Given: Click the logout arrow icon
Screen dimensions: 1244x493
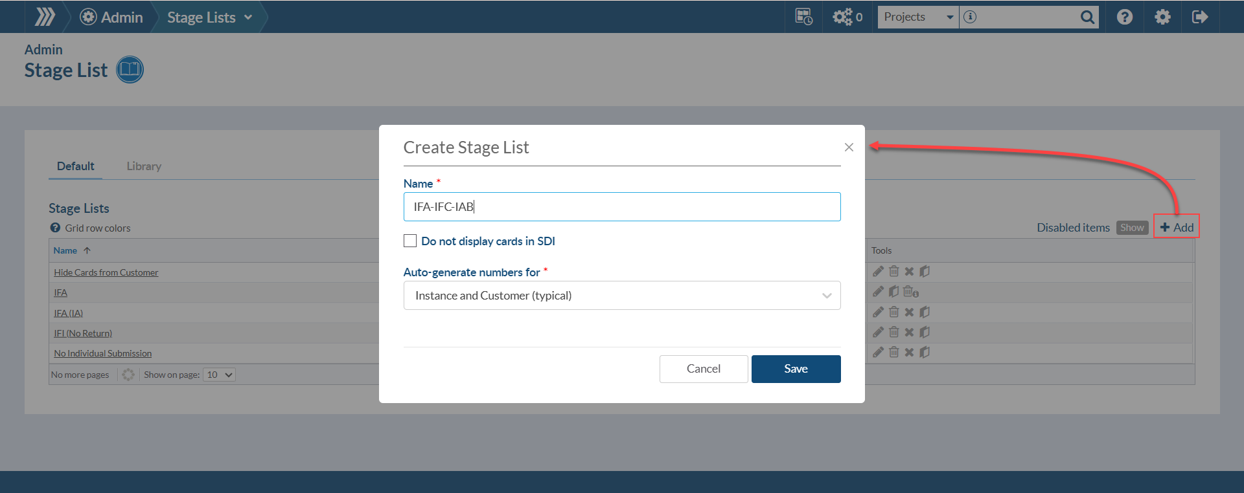Looking at the screenshot, I should pyautogui.click(x=1200, y=17).
